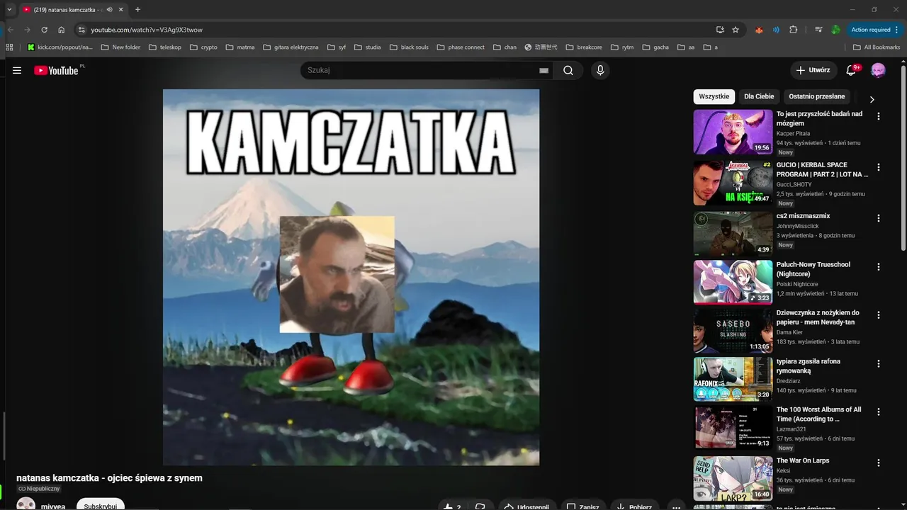Open options for typiara zgasiła rafona video
The width and height of the screenshot is (907, 510).
click(x=879, y=363)
